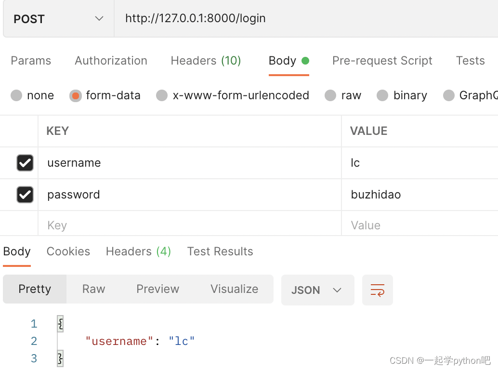Switch response view to Raw
The image size is (498, 370).
(93, 289)
